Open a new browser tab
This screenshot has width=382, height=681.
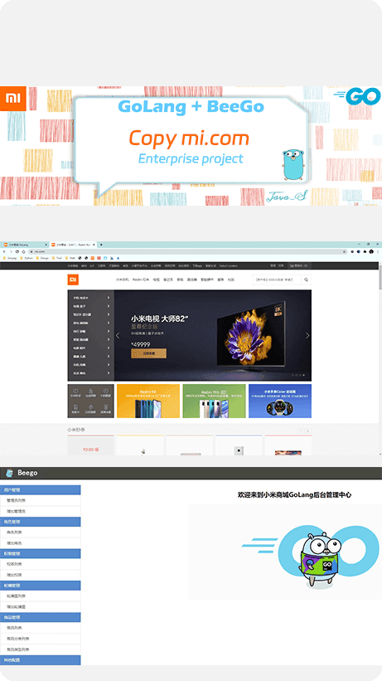(x=101, y=245)
